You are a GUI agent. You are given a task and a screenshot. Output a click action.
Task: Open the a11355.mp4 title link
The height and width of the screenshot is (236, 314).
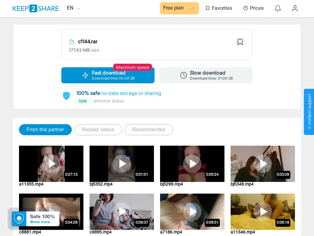[x=31, y=184]
